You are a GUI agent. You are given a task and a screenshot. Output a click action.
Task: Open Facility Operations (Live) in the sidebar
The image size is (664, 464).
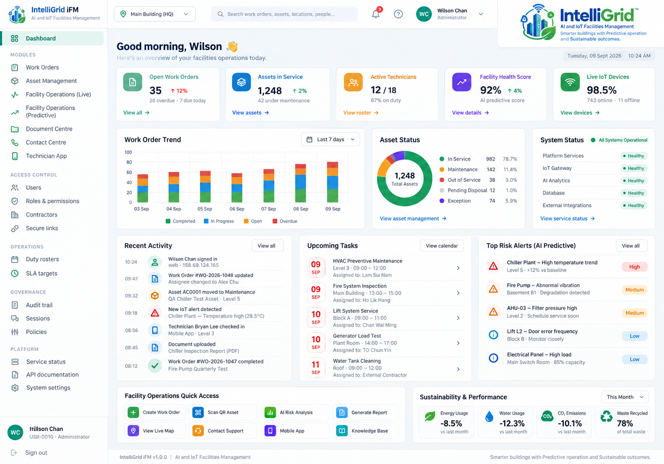58,94
